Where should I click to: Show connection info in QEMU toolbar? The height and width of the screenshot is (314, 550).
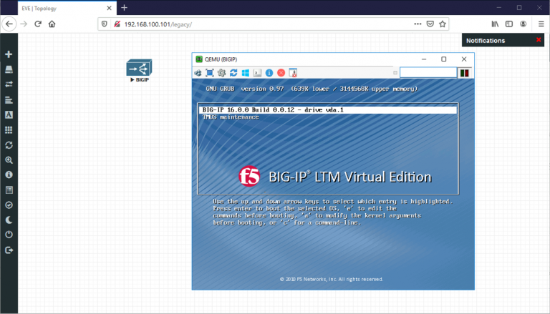(x=269, y=72)
